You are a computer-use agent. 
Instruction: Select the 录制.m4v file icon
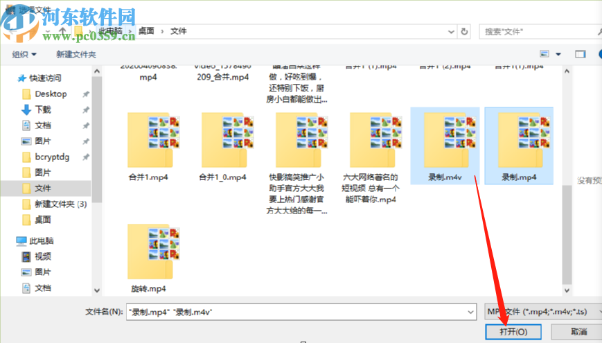pyautogui.click(x=450, y=140)
